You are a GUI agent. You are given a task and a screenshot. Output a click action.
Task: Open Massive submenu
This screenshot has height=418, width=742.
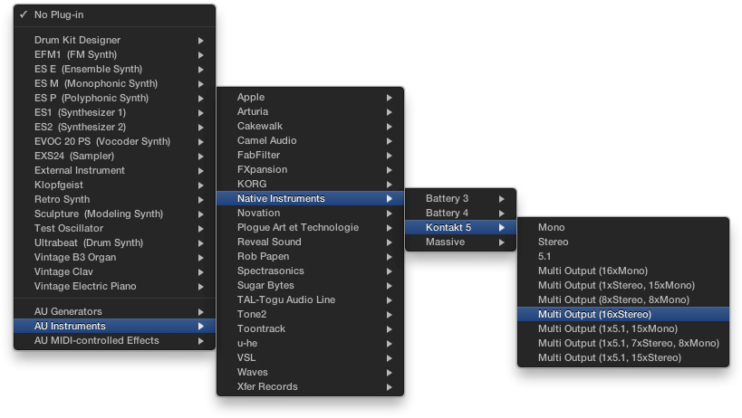460,242
